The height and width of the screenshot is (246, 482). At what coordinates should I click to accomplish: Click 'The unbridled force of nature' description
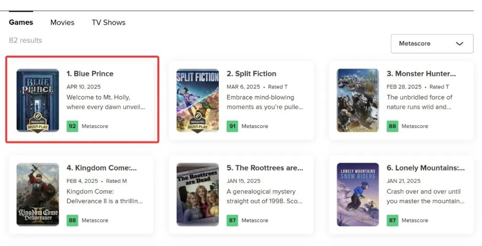[x=420, y=102]
